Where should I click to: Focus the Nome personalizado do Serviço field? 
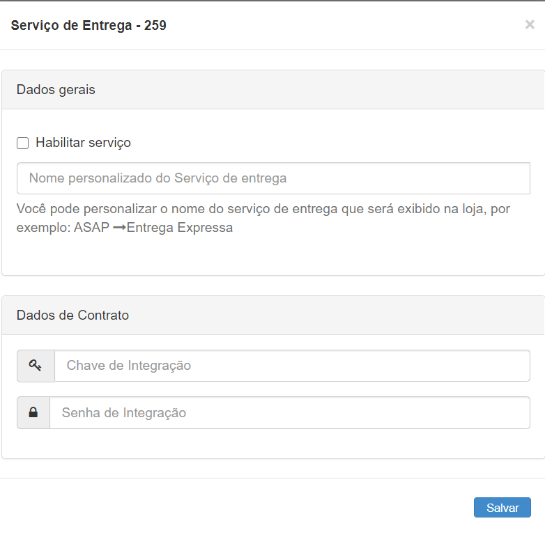(273, 178)
